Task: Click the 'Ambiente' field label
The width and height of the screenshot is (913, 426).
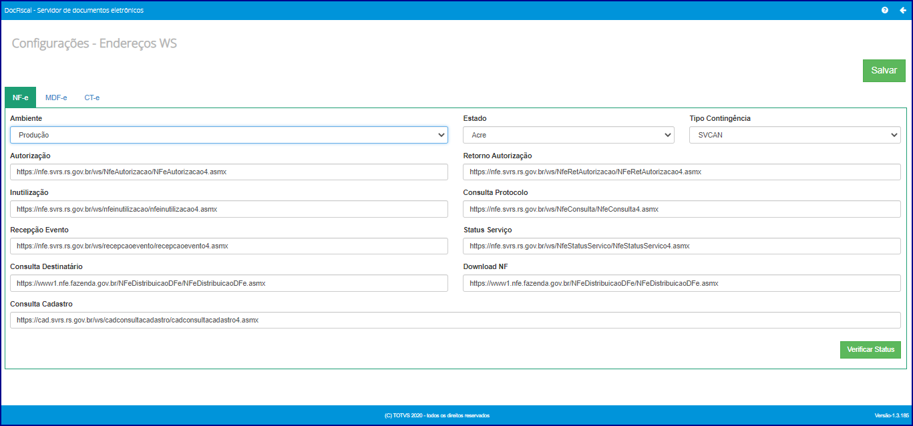Action: coord(26,118)
